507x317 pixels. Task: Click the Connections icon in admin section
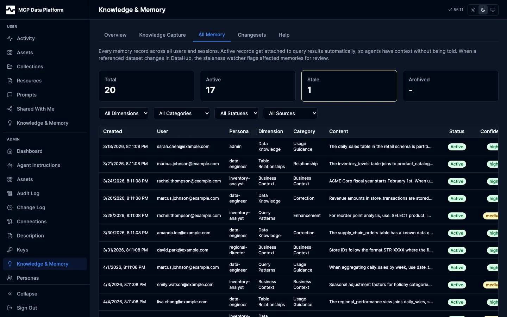pyautogui.click(x=10, y=222)
